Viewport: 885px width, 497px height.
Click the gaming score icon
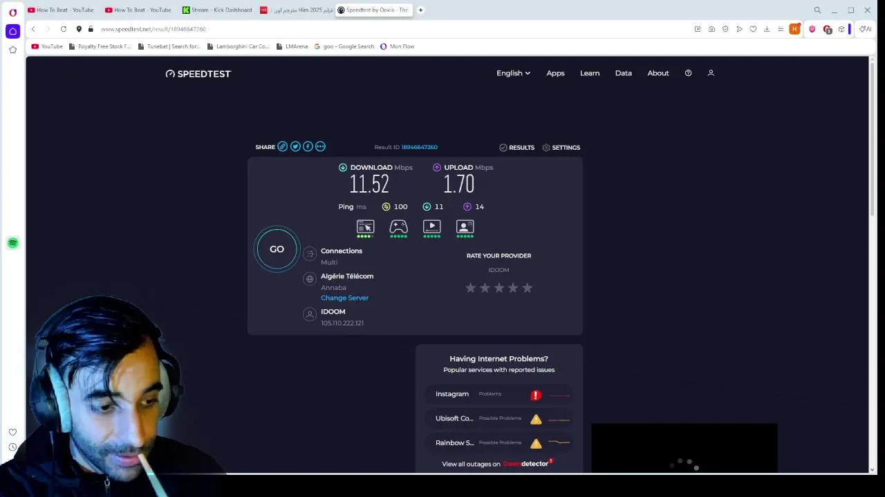point(398,226)
